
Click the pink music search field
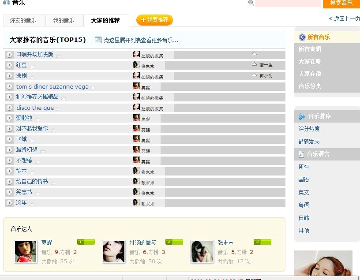click(x=288, y=3)
